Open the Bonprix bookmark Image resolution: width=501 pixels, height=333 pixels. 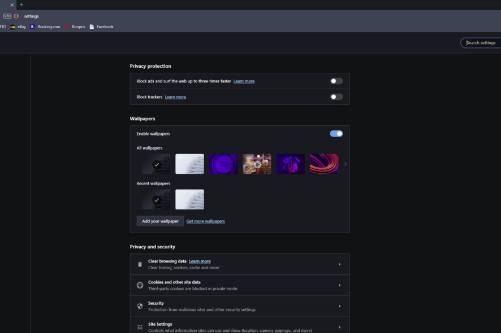75,27
